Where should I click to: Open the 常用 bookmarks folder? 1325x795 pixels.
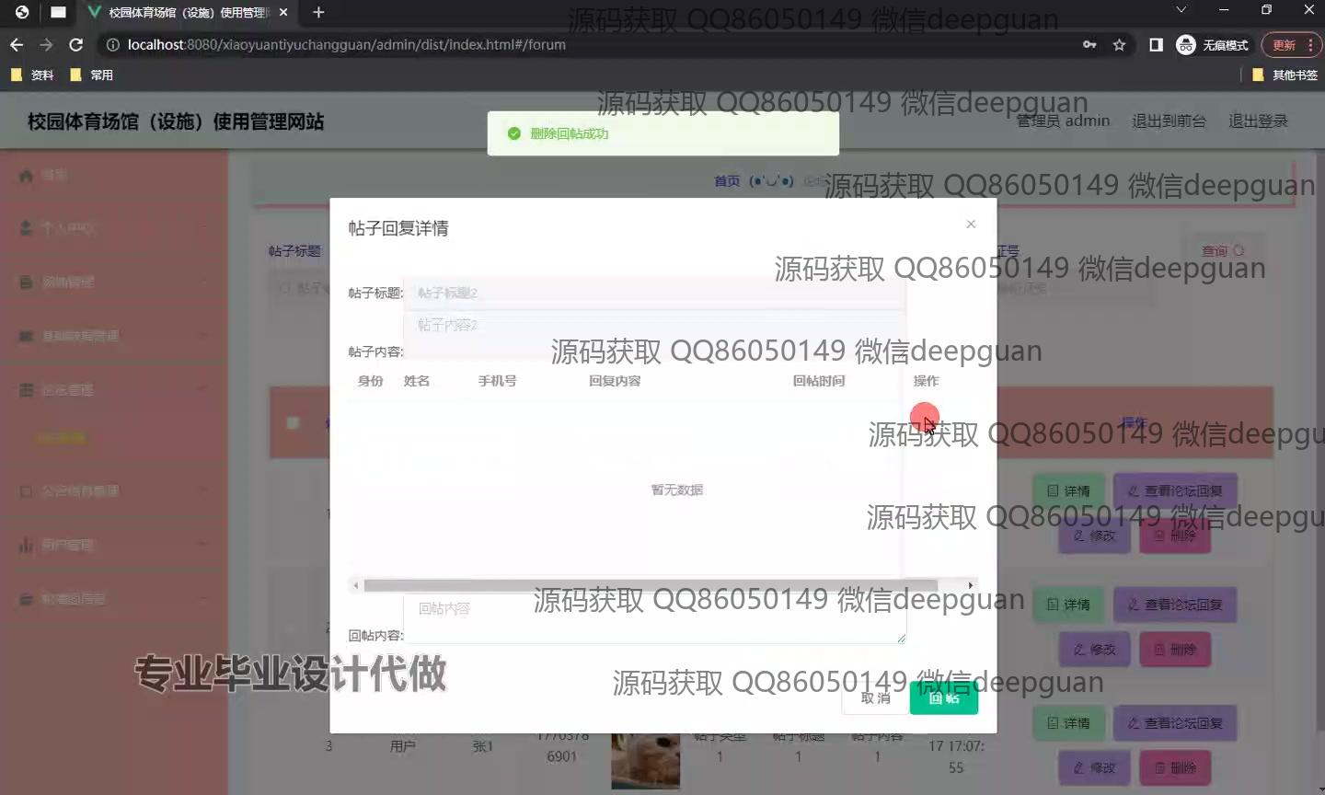[92, 75]
